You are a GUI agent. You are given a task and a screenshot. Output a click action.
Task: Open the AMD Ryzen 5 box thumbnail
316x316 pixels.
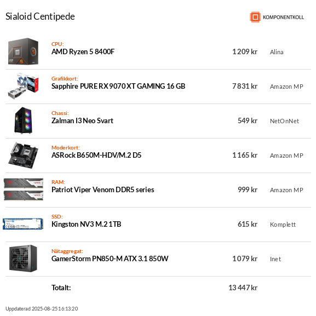click(x=23, y=51)
